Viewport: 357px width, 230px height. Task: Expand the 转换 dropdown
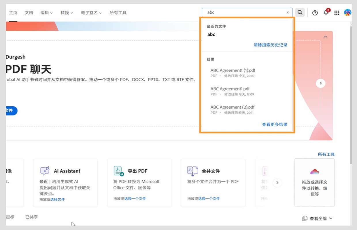pyautogui.click(x=67, y=12)
